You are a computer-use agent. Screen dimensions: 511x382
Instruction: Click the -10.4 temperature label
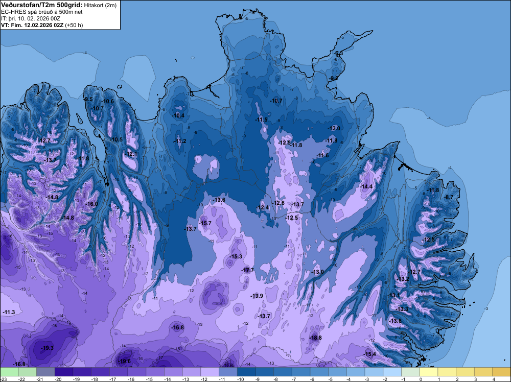[178, 115]
